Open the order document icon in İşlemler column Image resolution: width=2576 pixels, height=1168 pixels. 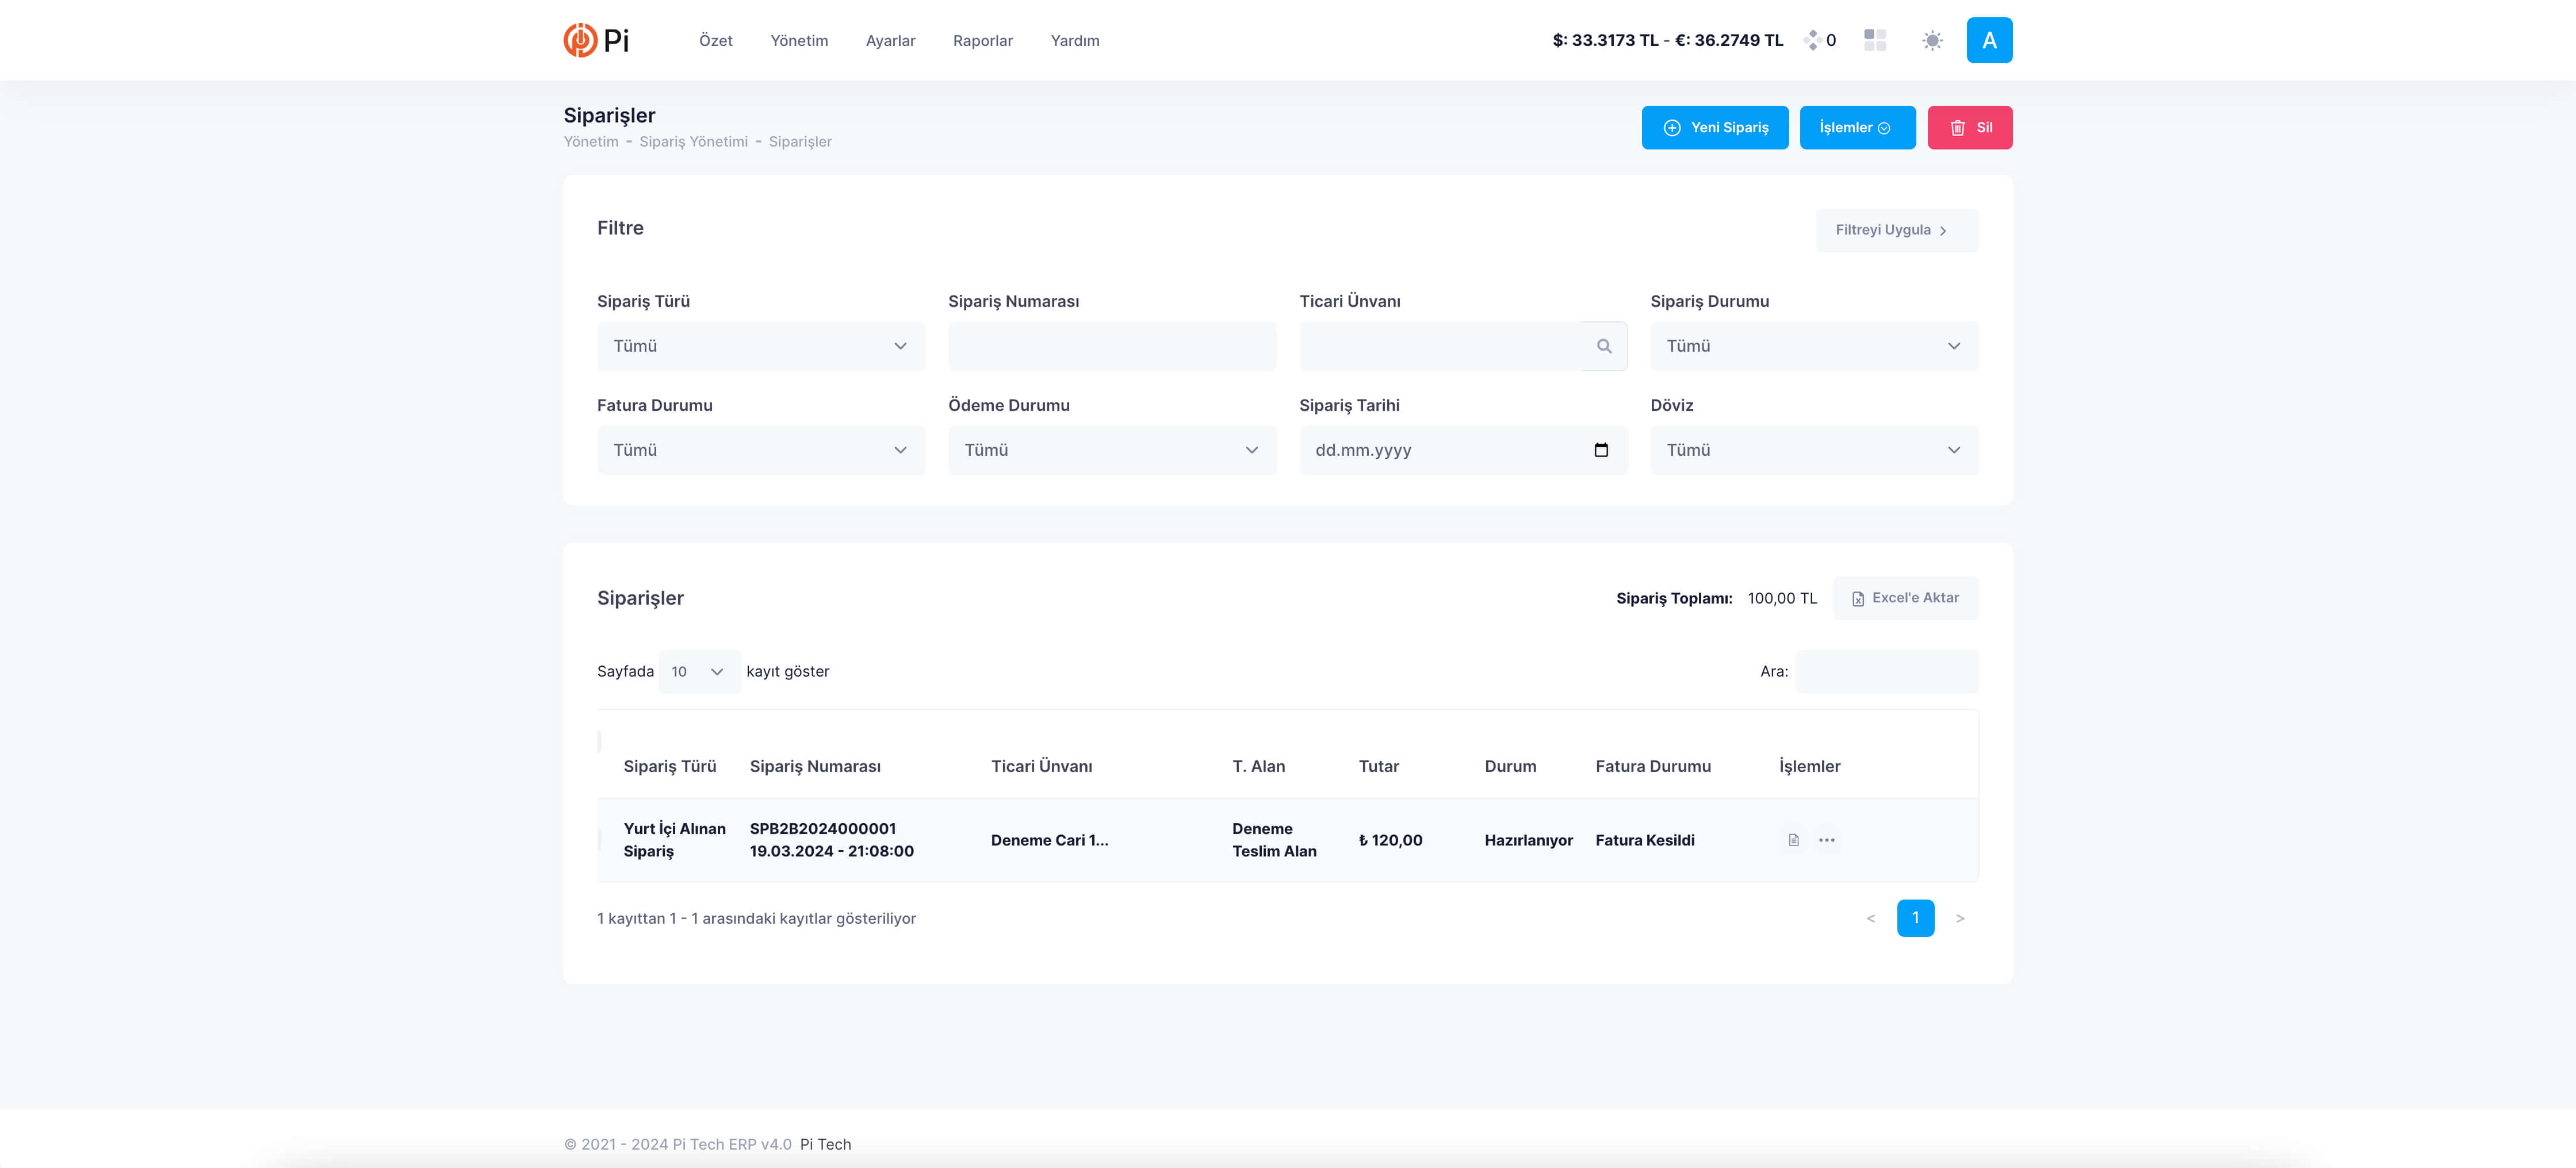point(1793,840)
